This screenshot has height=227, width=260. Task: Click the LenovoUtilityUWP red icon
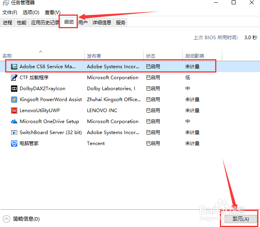click(14, 111)
